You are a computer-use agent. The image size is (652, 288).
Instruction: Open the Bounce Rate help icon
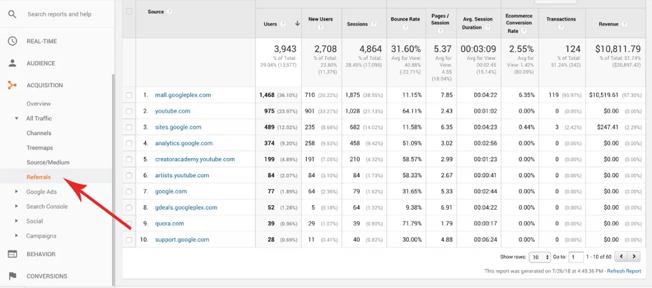tap(406, 27)
